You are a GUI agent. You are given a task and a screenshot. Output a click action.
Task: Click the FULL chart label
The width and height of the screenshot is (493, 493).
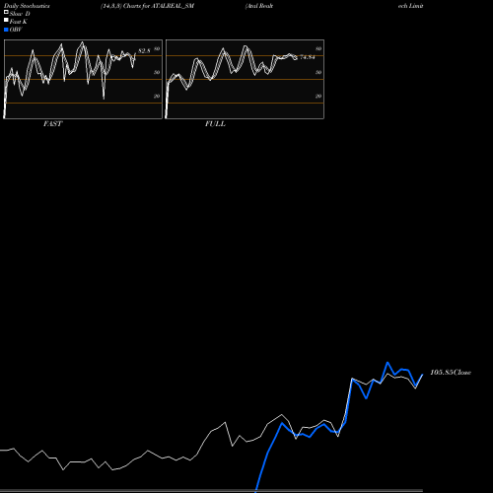(x=215, y=124)
